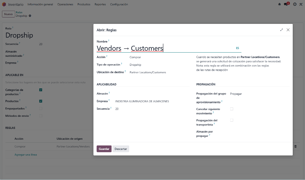Image resolution: width=305 pixels, height=180 pixels.
Task: Click the Inventario app logo icon
Action: (x=4, y=5)
